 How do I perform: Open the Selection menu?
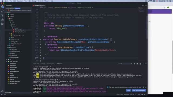pyautogui.click(x=20, y=1)
